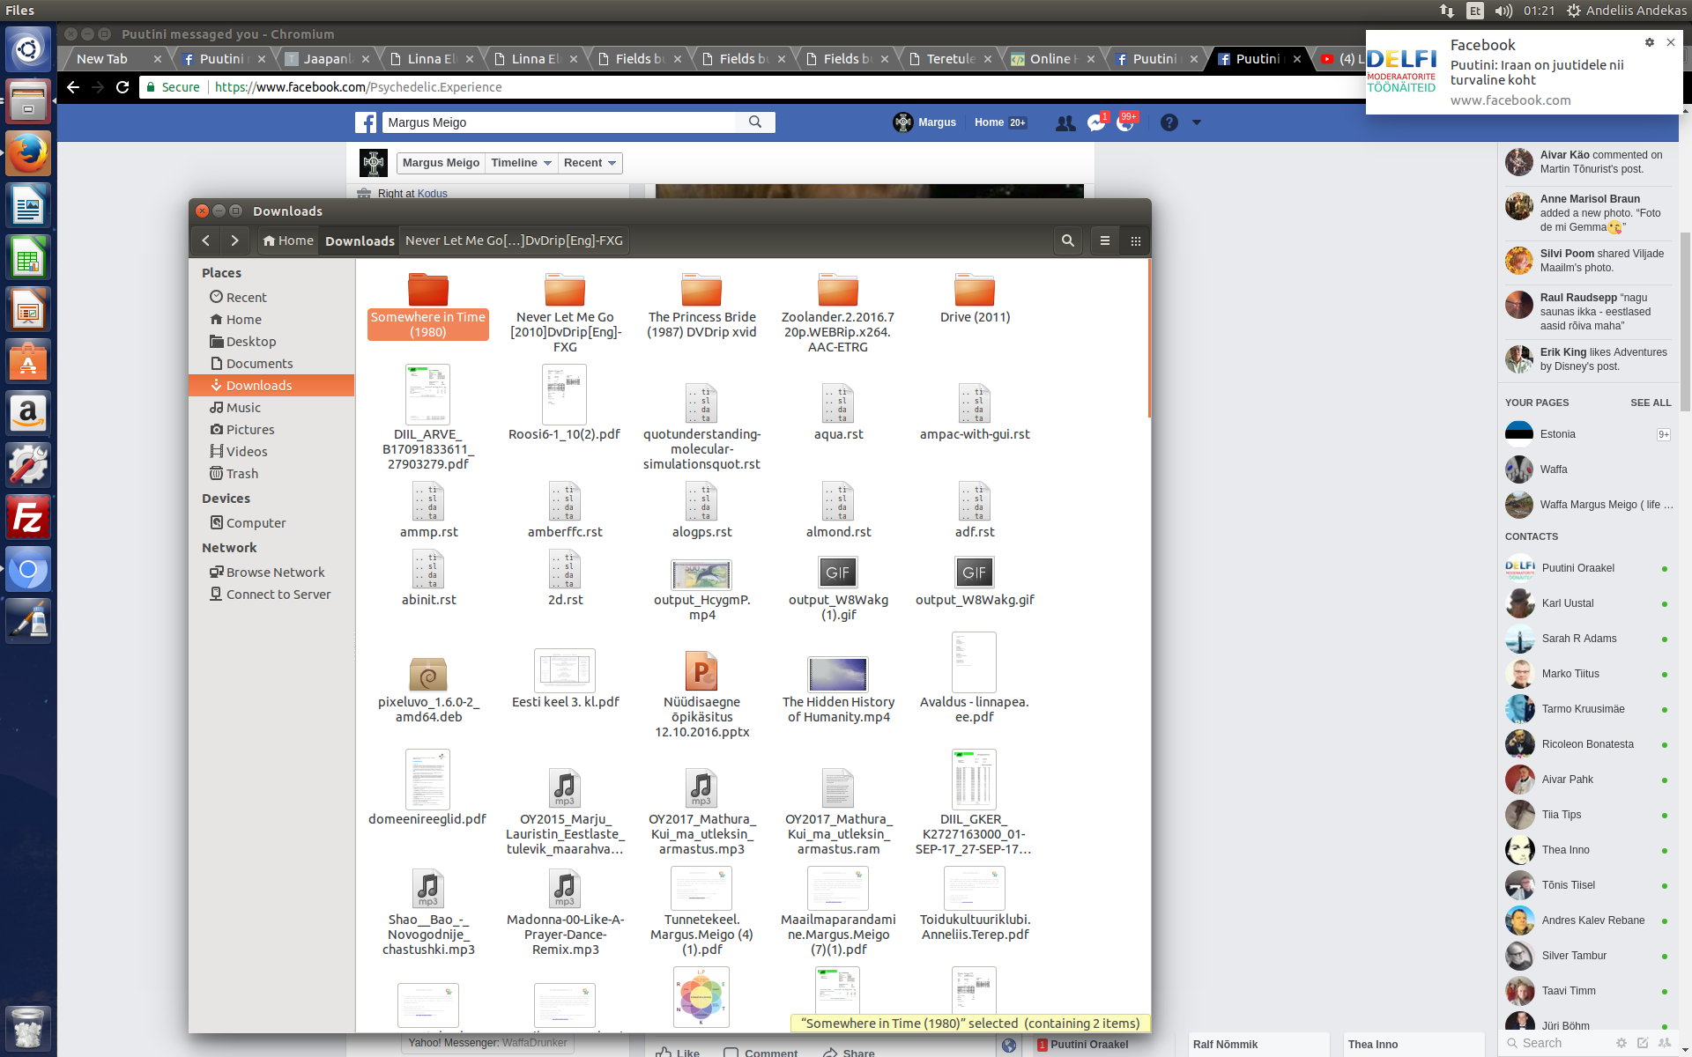The height and width of the screenshot is (1057, 1692).
Task: Click Margus profile link in Facebook bar
Action: click(925, 122)
